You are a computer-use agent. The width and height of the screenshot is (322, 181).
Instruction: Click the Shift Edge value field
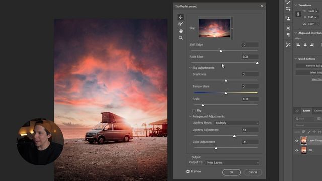[250, 45]
